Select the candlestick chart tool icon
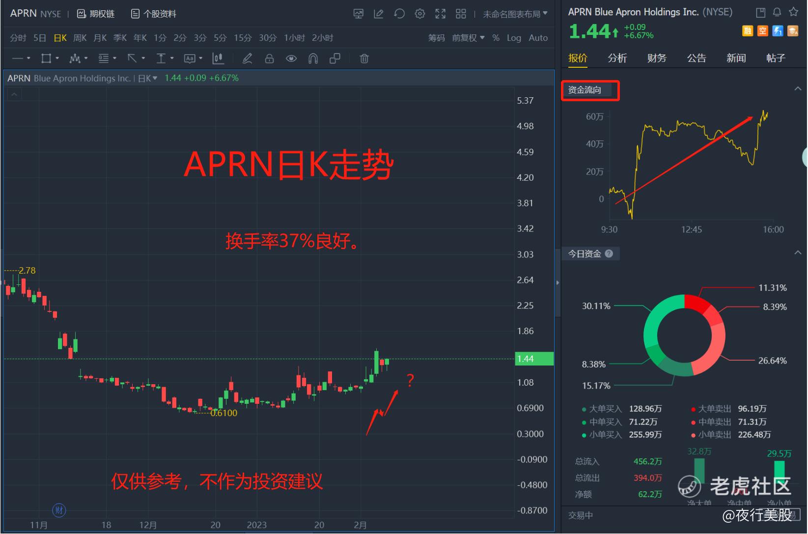The height and width of the screenshot is (534, 808). point(218,58)
